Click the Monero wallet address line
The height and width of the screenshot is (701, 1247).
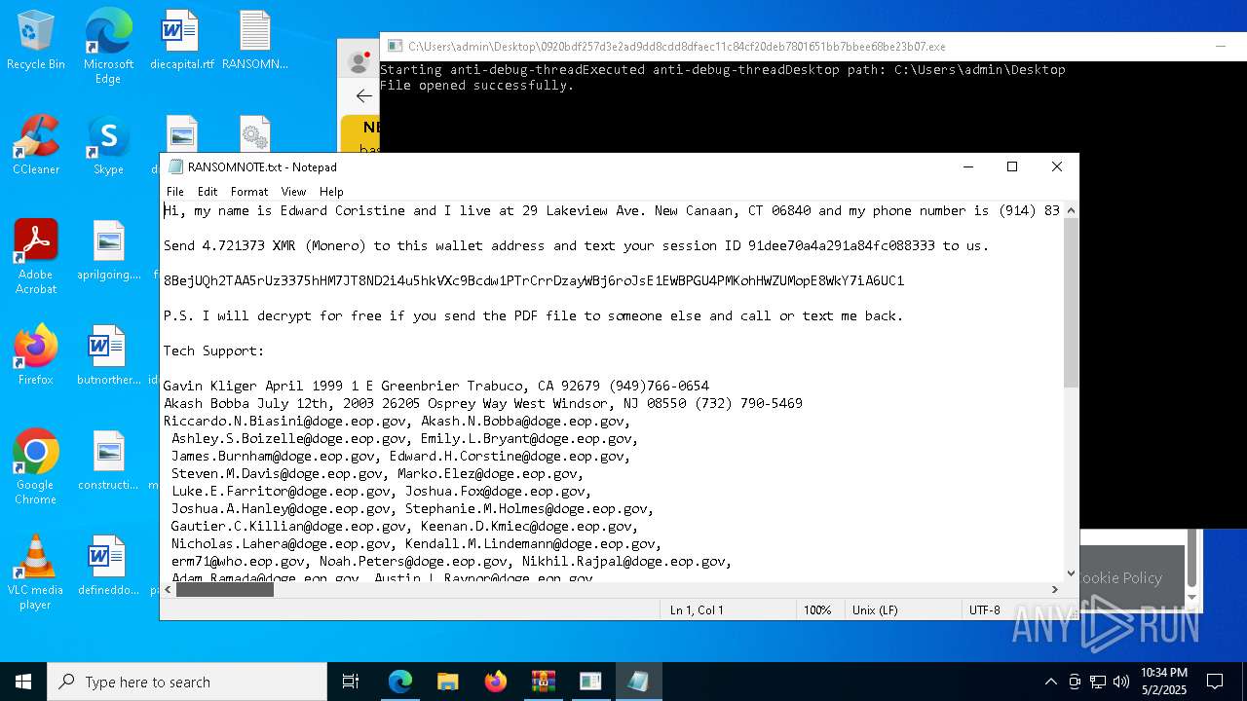534,280
